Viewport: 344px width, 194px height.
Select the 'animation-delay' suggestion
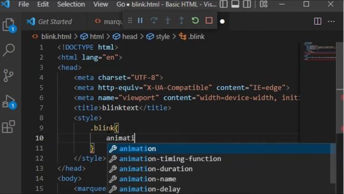pos(221,189)
